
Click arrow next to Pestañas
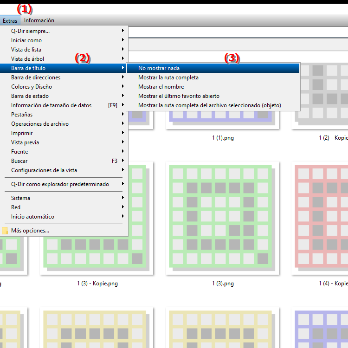point(123,114)
